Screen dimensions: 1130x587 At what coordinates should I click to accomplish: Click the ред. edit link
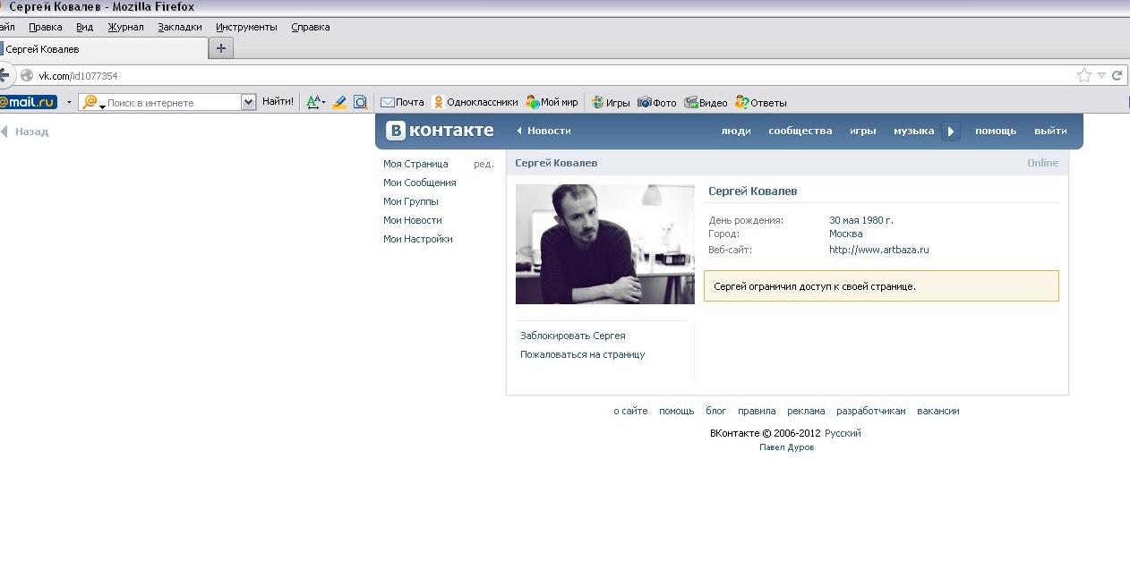(x=484, y=164)
